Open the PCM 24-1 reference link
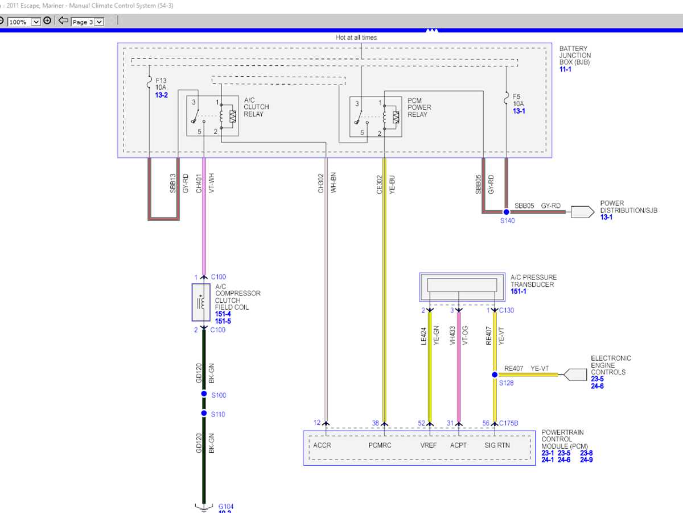683x513 pixels. 548,460
